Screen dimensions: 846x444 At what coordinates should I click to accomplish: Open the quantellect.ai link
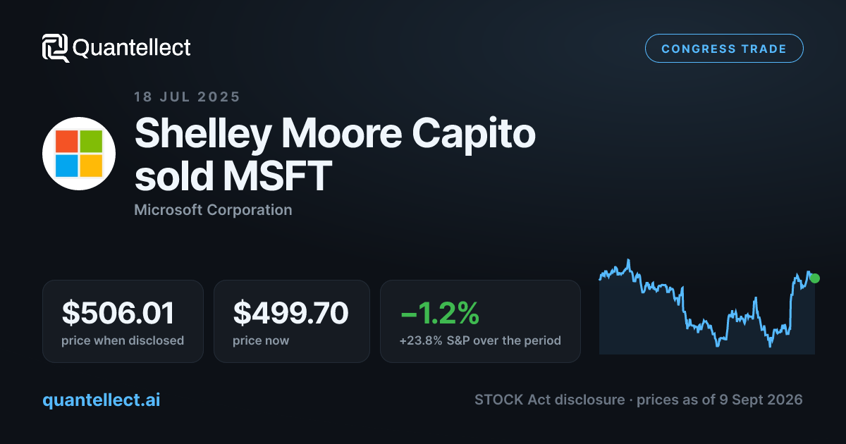point(102,400)
